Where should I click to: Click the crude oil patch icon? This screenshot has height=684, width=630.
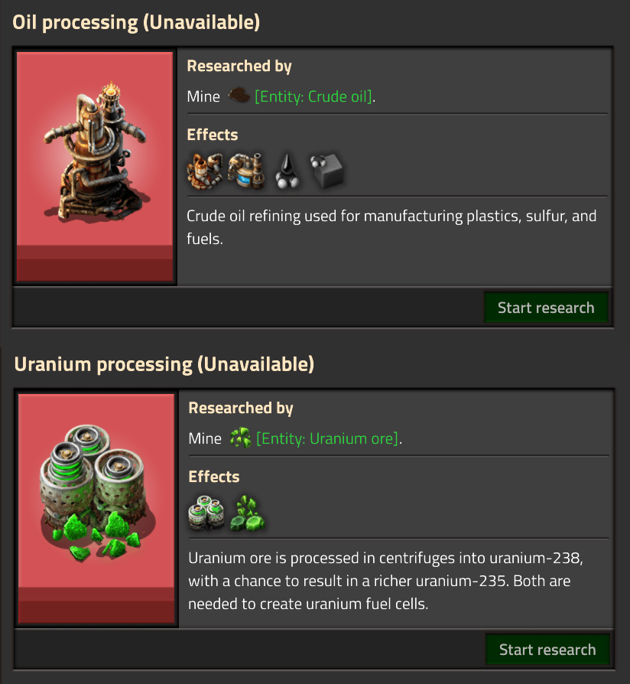[239, 96]
